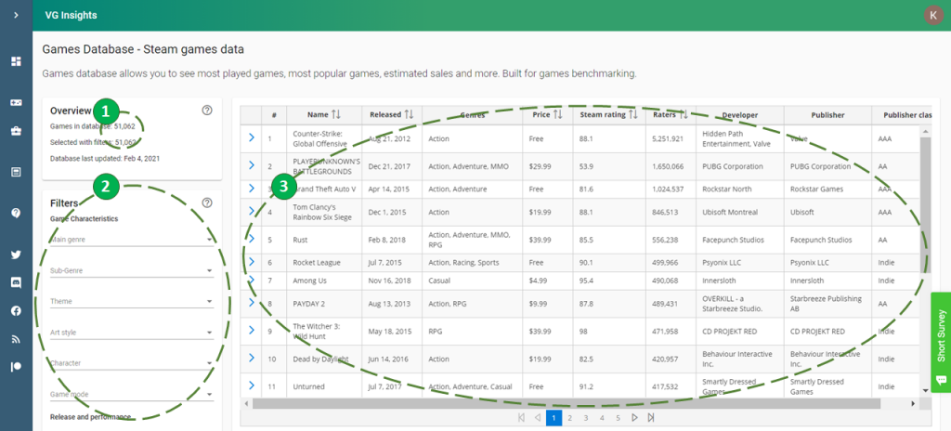The image size is (951, 431).
Task: Open the Facebook link in sidebar
Action: pyautogui.click(x=16, y=310)
